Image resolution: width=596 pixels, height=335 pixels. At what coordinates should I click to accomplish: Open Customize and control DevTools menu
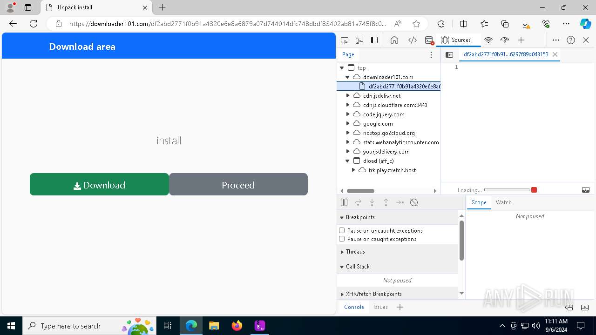tap(556, 40)
